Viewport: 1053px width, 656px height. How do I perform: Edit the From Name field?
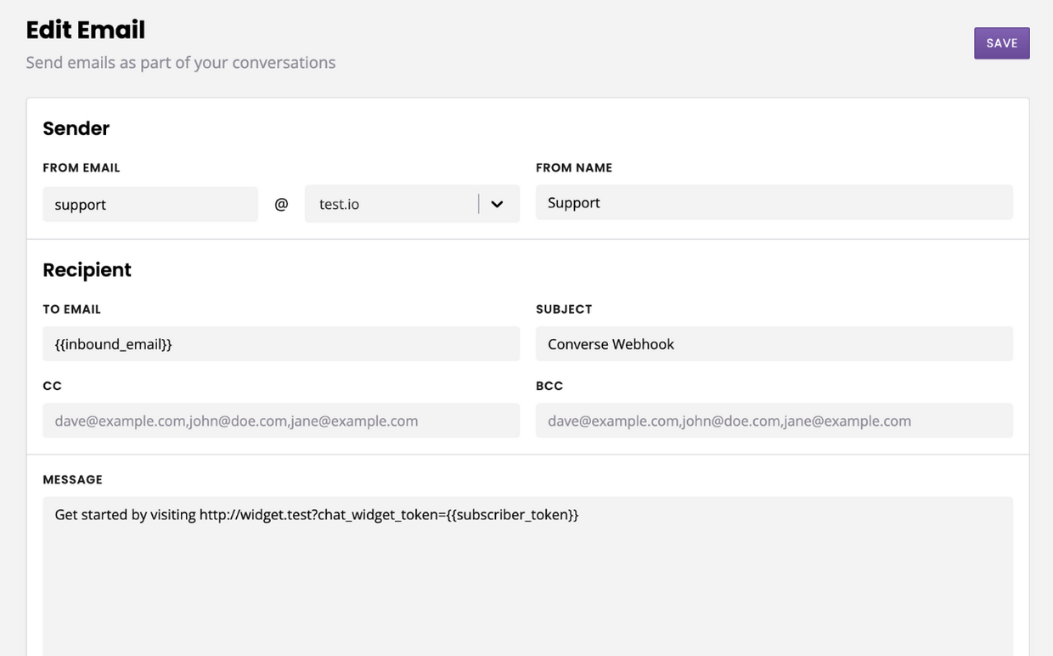(774, 202)
